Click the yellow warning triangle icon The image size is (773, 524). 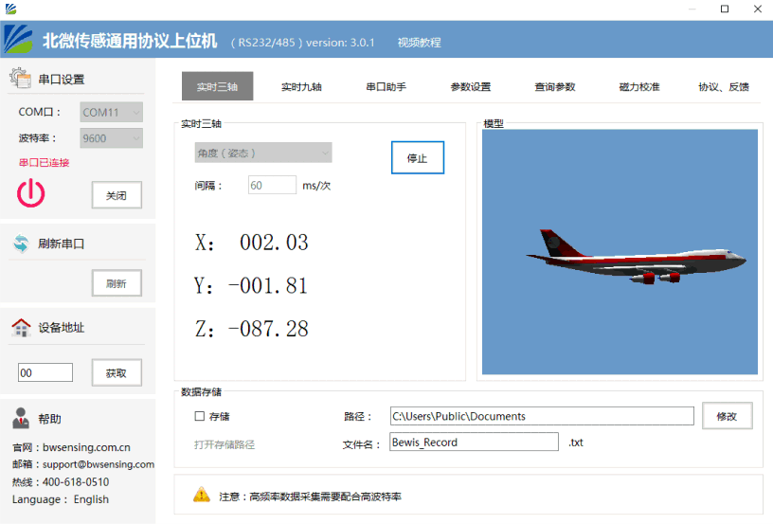coord(202,495)
